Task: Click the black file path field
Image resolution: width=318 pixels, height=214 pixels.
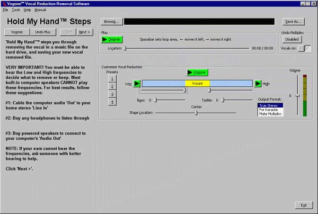Action: tap(199, 22)
